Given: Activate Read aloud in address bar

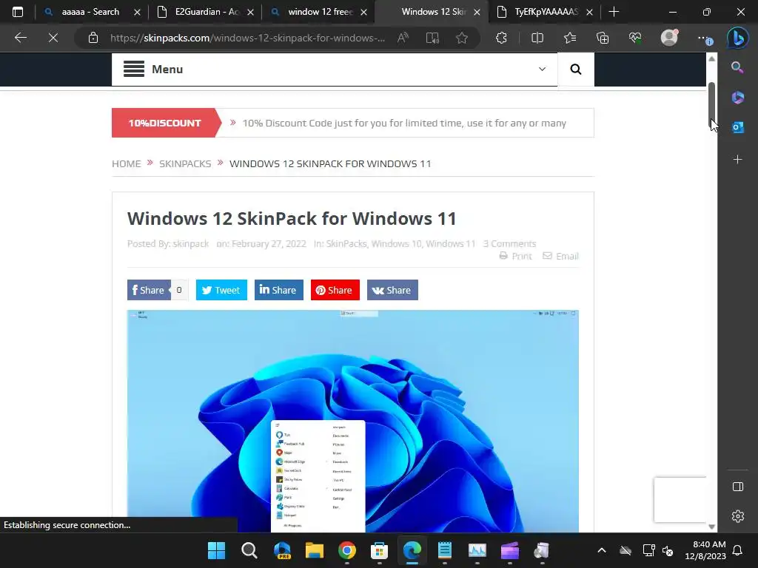Looking at the screenshot, I should pyautogui.click(x=403, y=38).
